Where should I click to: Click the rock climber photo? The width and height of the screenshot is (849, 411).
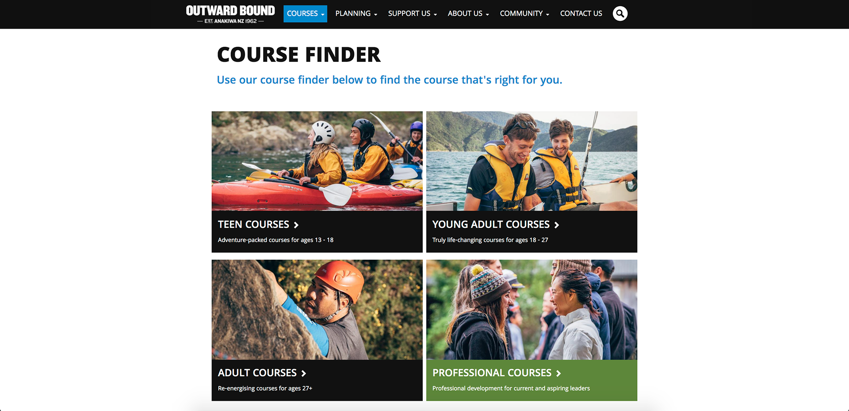317,309
